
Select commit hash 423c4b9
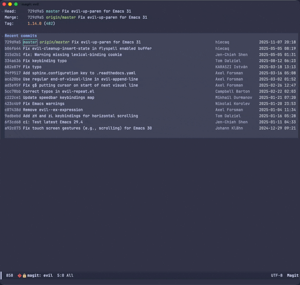[x=13, y=103]
